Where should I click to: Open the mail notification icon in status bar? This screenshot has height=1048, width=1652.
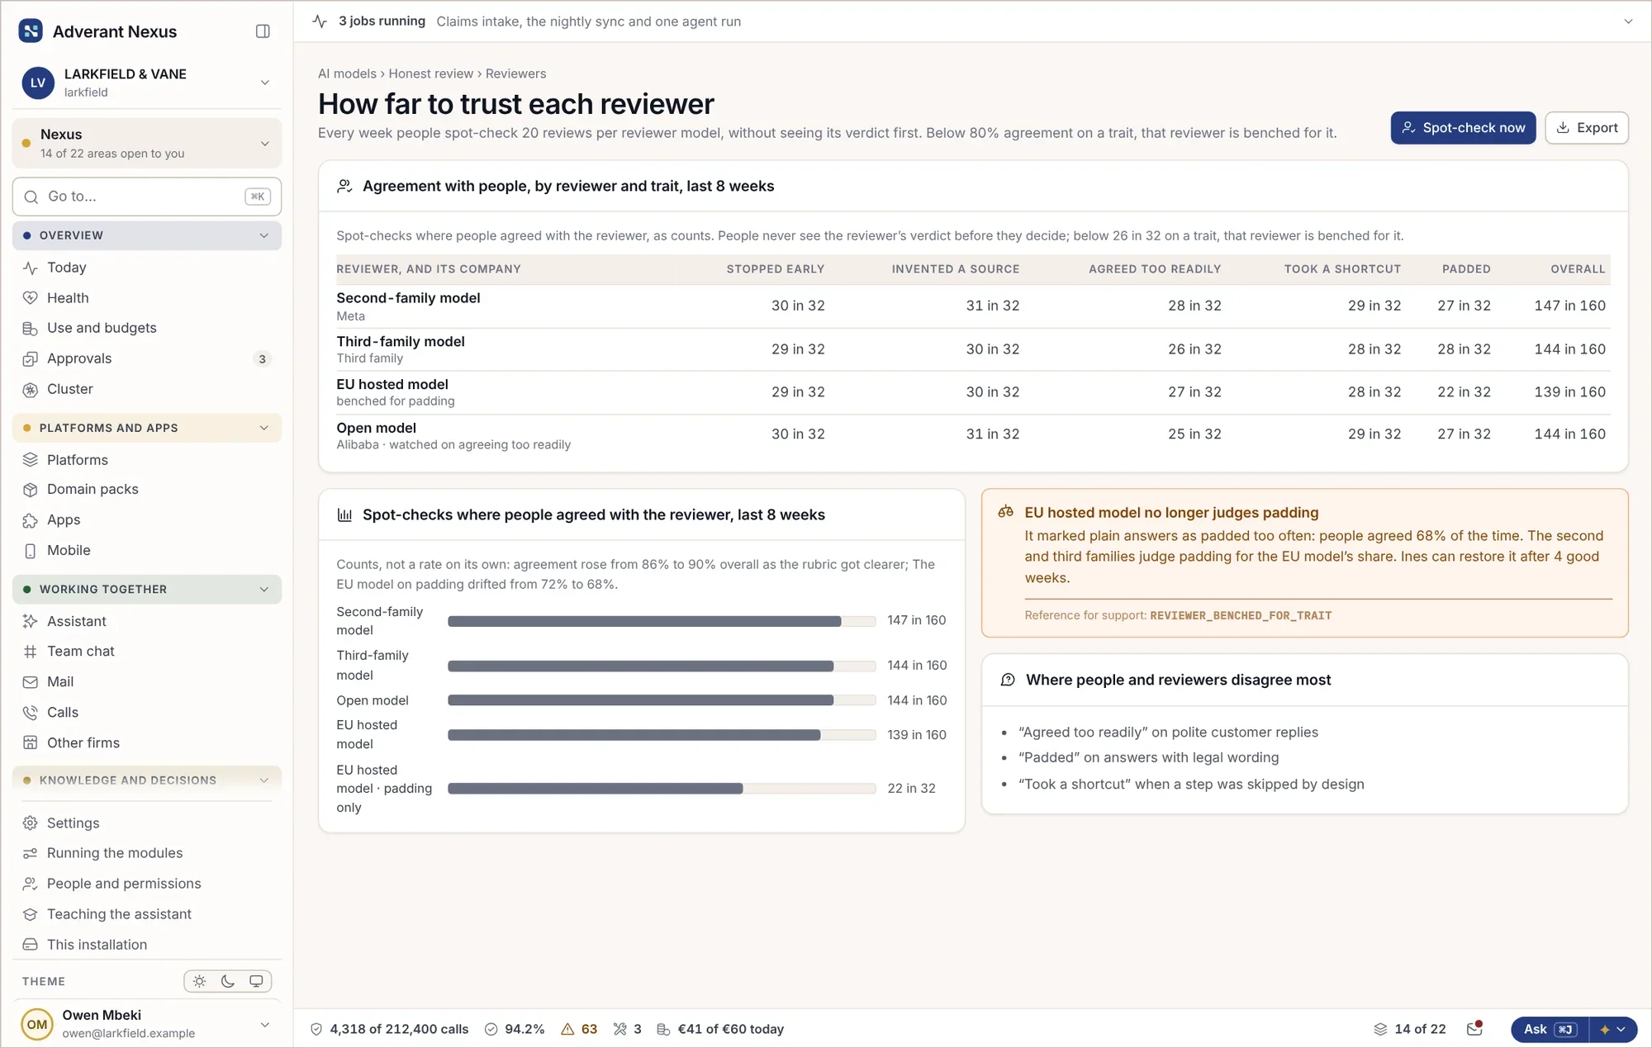tap(1474, 1029)
